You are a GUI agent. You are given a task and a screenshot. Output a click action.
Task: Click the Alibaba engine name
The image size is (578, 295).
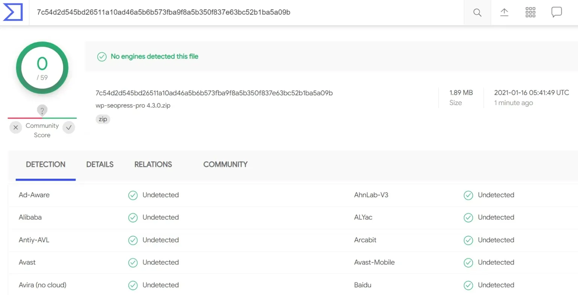[30, 217]
